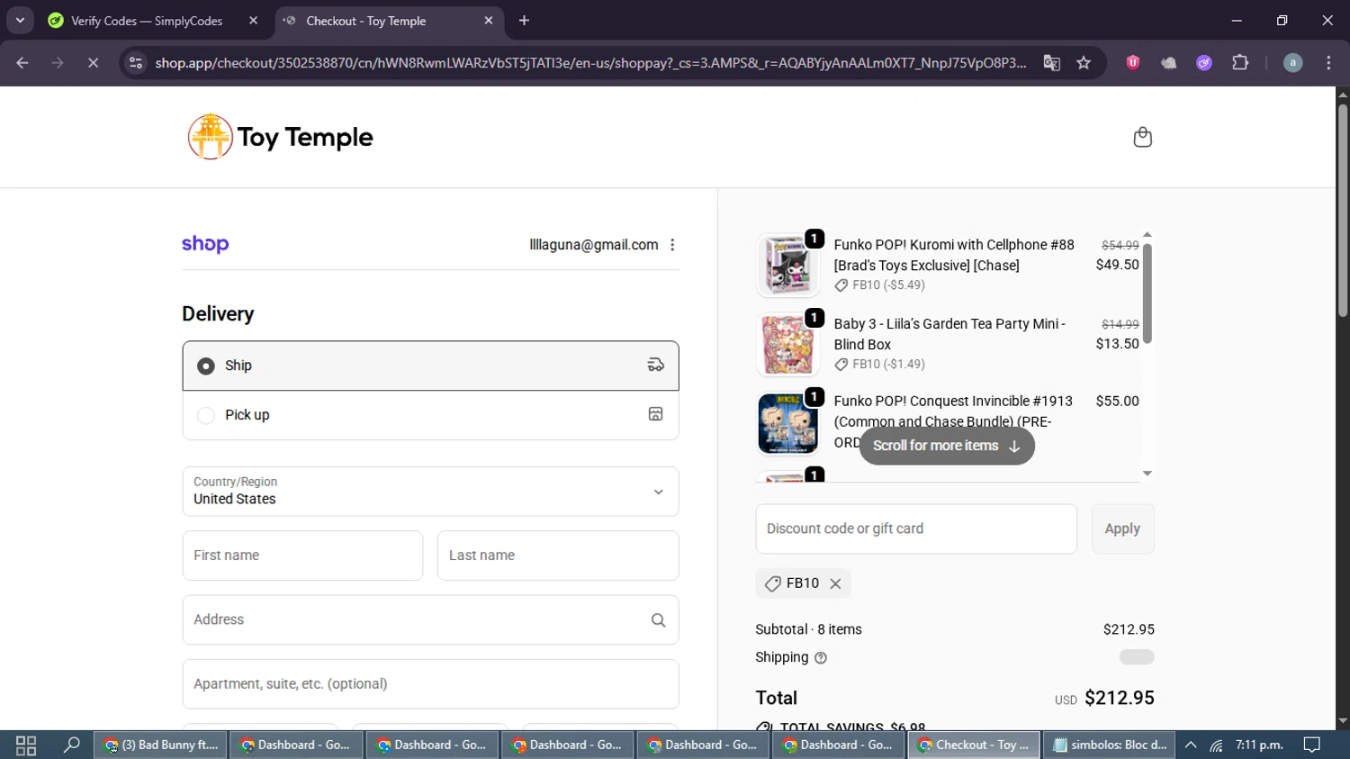Click the lllaguna@gmail.com email text
The height and width of the screenshot is (759, 1350).
pyautogui.click(x=594, y=245)
